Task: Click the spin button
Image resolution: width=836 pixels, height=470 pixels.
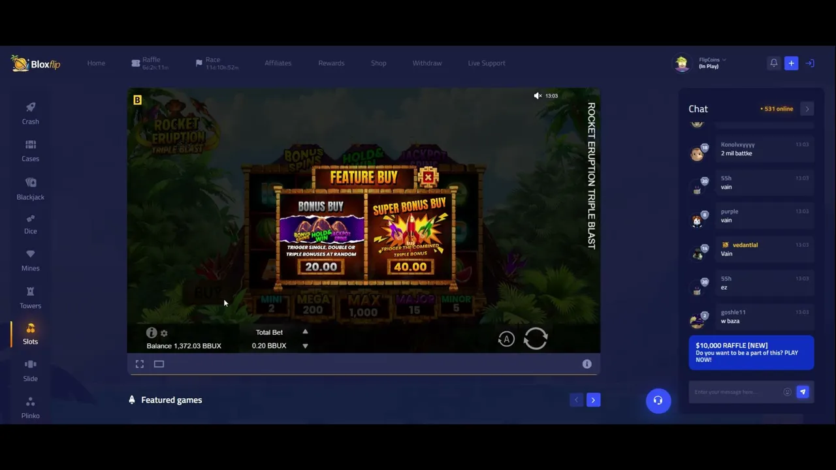Action: pos(536,338)
